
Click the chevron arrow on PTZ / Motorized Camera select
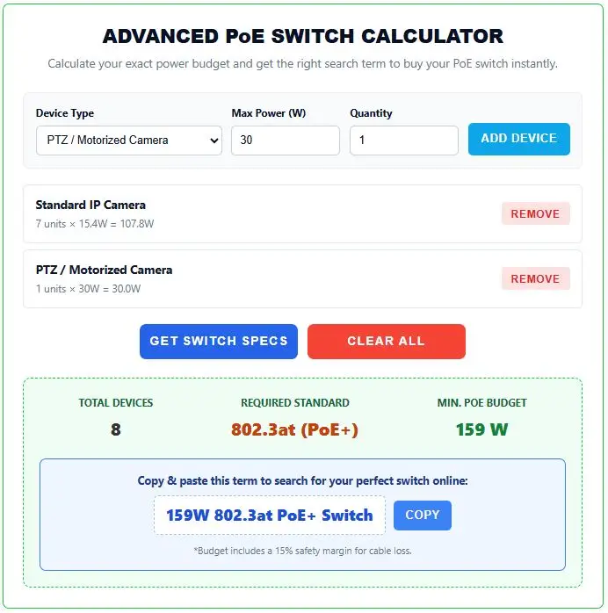(x=214, y=141)
